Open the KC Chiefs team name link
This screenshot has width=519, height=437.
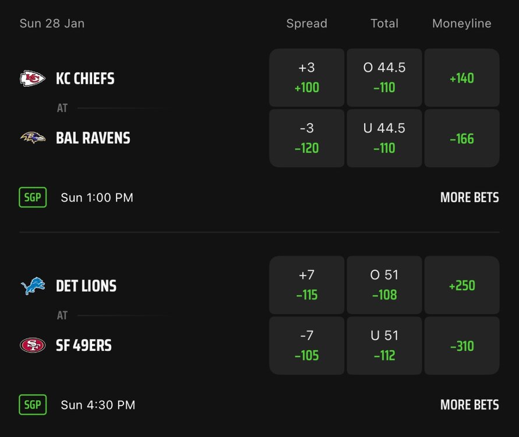pos(85,79)
